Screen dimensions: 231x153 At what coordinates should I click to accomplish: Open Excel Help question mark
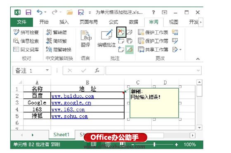click(153, 12)
